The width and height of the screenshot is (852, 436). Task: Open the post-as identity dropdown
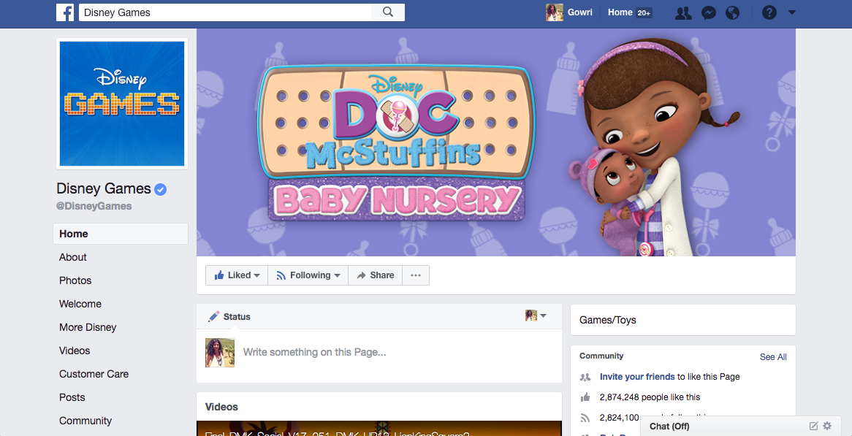(x=536, y=315)
